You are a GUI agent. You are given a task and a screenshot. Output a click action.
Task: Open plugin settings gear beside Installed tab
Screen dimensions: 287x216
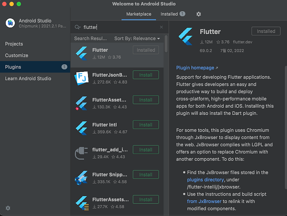tap(199, 14)
